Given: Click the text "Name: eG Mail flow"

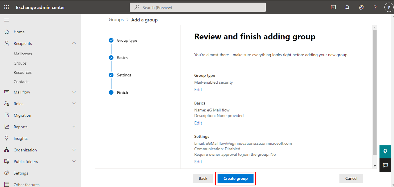Looking at the screenshot, I should (x=212, y=110).
